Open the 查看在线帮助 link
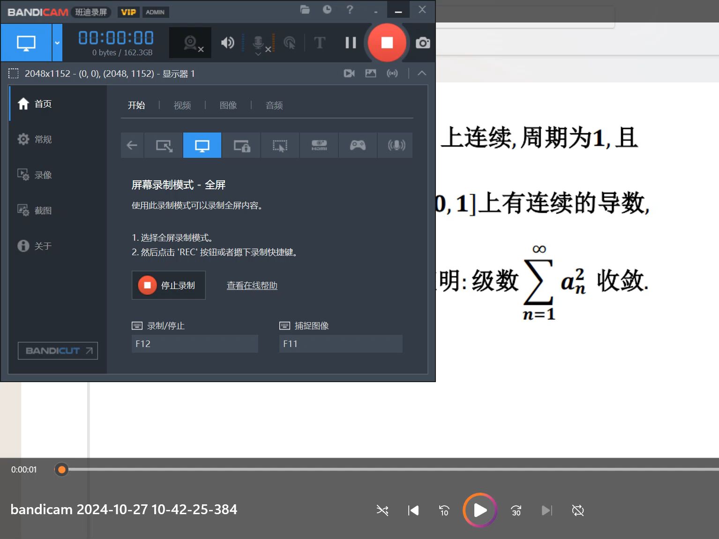The image size is (719, 539). tap(252, 285)
